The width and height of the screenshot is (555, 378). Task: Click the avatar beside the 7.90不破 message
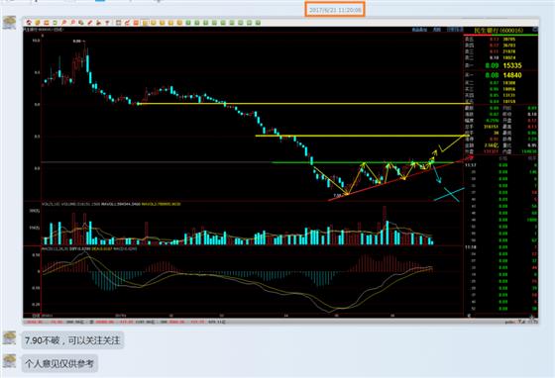click(10, 338)
